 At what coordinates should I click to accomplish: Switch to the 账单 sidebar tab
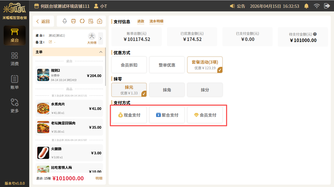pos(14,82)
